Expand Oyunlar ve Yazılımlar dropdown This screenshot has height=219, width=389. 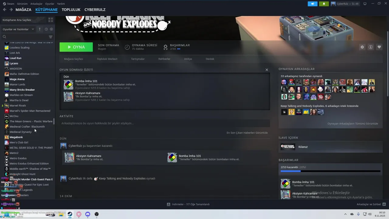click(19, 29)
